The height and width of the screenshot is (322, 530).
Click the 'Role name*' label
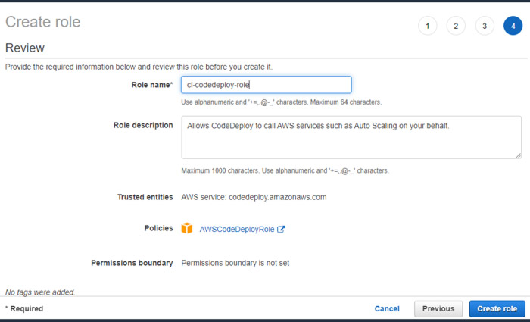click(x=152, y=85)
